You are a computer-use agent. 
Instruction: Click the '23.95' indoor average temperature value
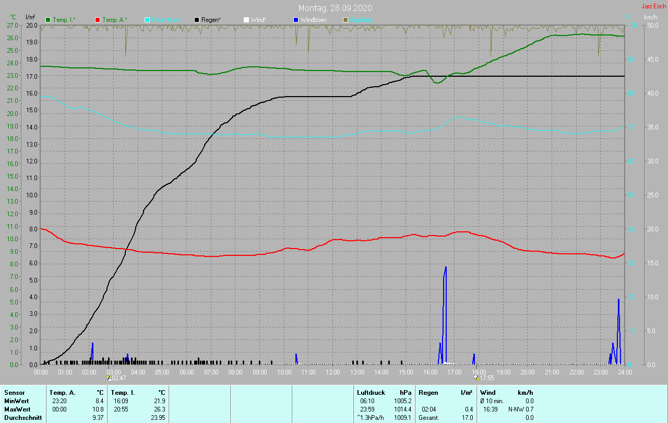point(158,418)
